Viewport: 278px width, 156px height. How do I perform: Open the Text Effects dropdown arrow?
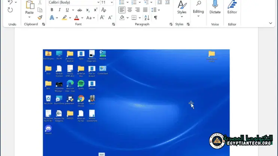(57, 18)
